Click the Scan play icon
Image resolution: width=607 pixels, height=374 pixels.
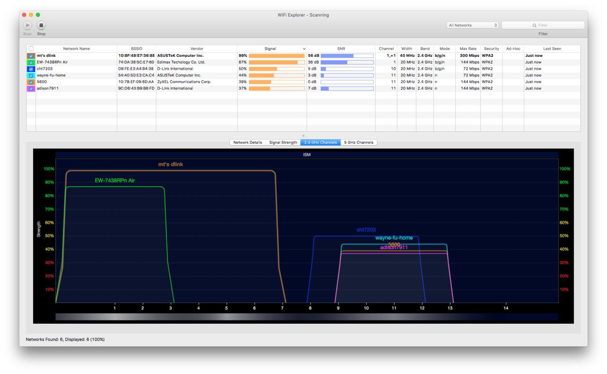28,25
